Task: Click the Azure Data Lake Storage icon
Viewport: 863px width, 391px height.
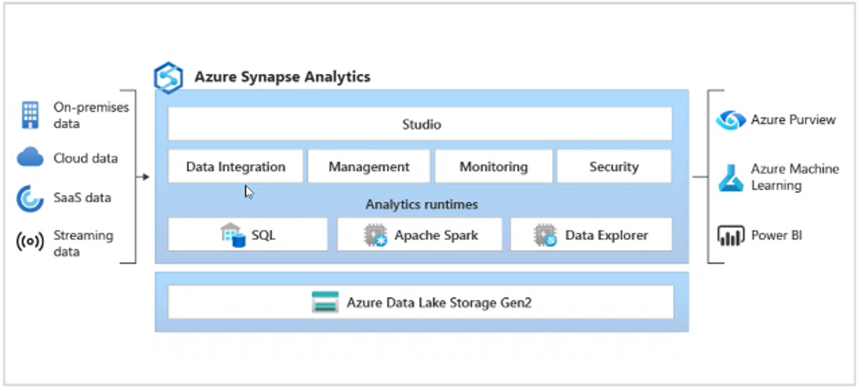Action: pos(325,302)
